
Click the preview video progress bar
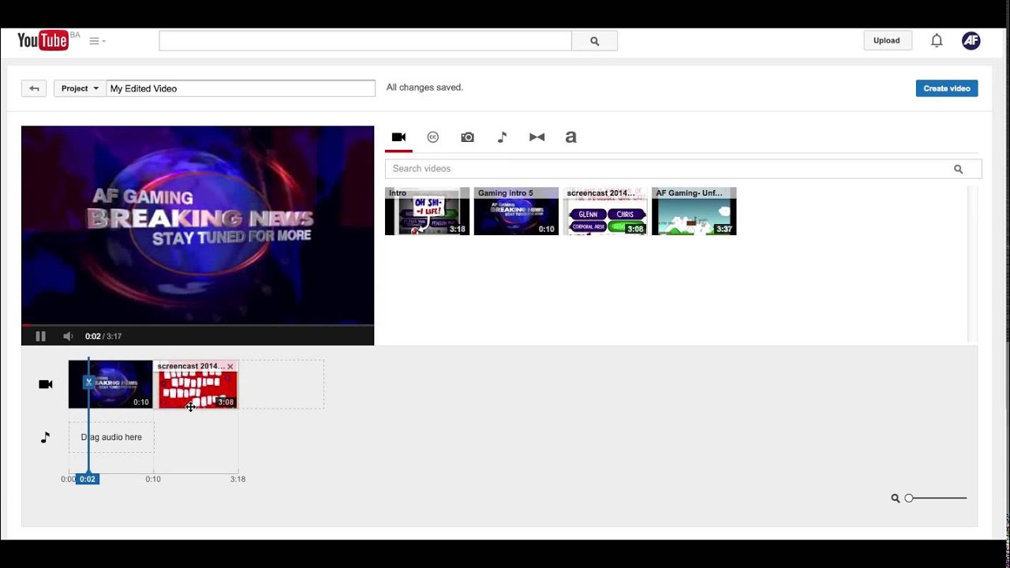[197, 324]
